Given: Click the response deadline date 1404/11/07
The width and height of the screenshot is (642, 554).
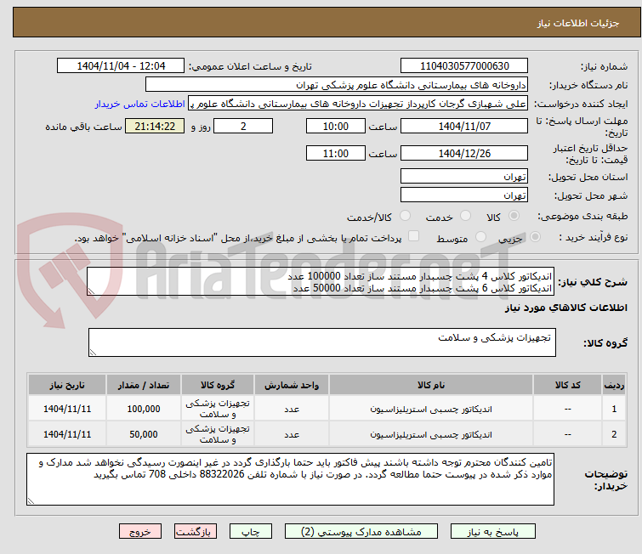Looking at the screenshot, I should click(464, 126).
